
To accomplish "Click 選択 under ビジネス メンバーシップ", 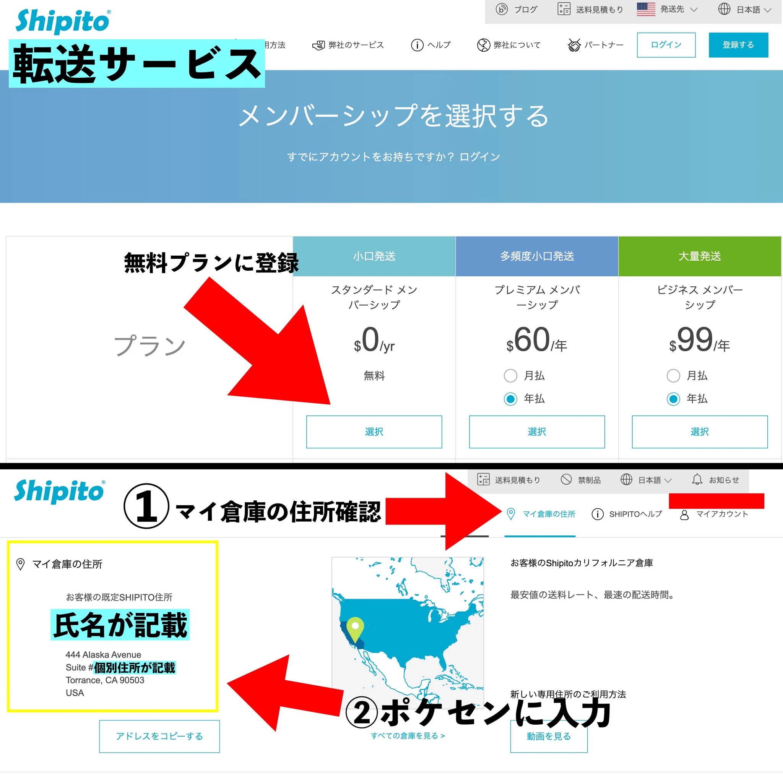I will tap(700, 432).
